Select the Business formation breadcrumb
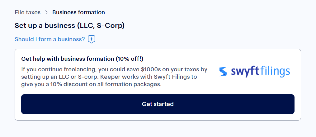The height and width of the screenshot is (137, 316). point(78,12)
